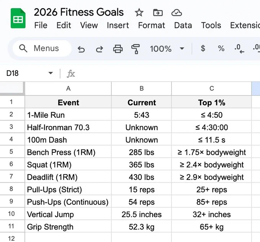Click the undo arrow
This screenshot has height=242, width=260.
[81, 49]
